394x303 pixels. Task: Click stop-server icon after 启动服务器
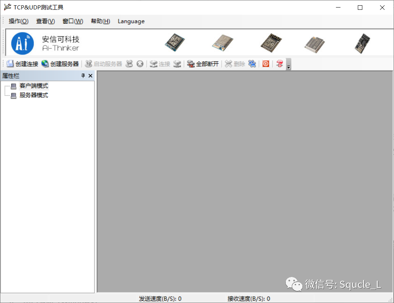[x=129, y=64]
